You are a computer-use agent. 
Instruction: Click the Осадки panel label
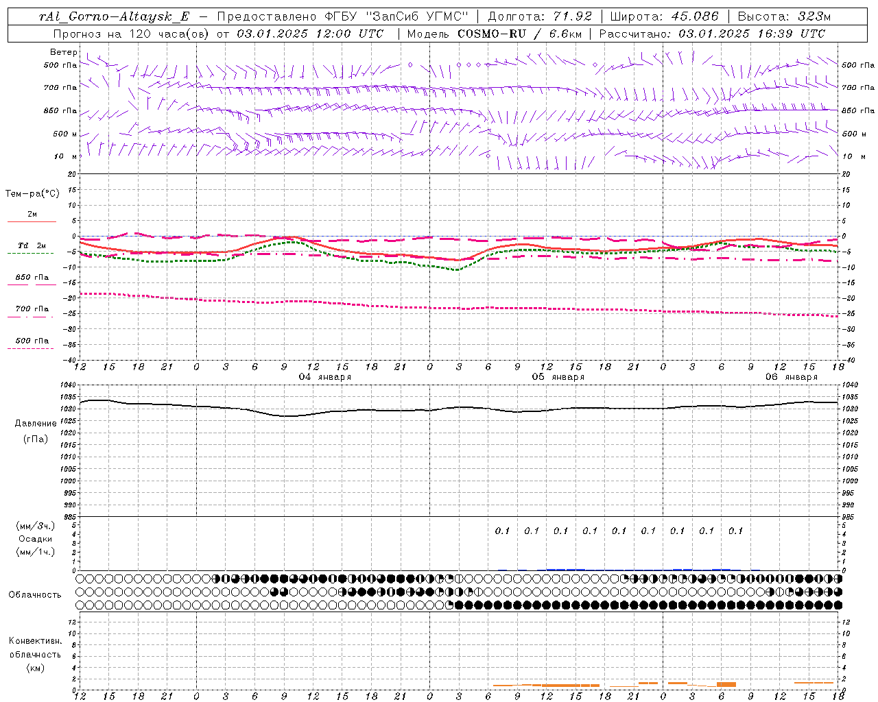click(36, 539)
